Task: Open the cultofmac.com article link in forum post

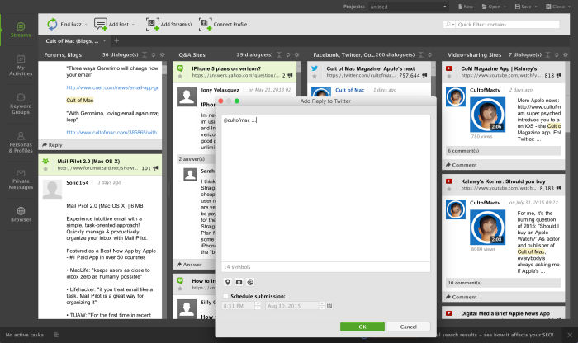Action: pos(101,131)
